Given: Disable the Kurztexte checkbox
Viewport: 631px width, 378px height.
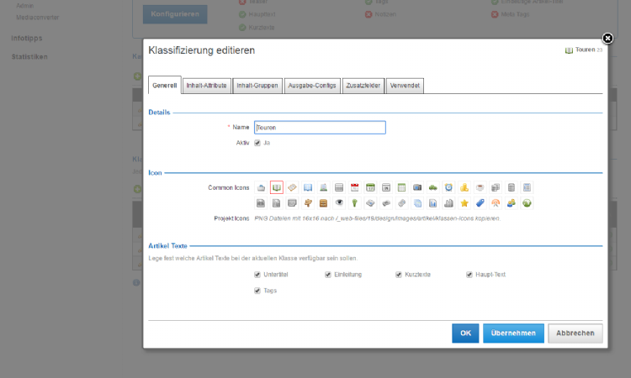Looking at the screenshot, I should click(399, 275).
